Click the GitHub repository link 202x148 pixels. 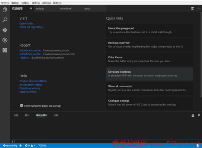coord(30,88)
